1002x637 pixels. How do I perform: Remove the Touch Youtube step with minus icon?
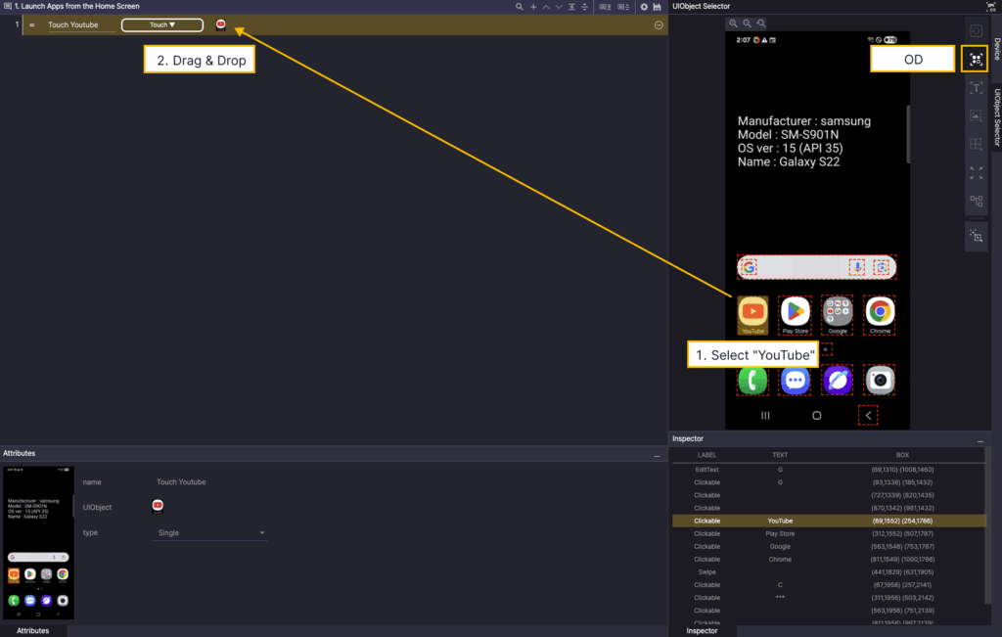659,24
